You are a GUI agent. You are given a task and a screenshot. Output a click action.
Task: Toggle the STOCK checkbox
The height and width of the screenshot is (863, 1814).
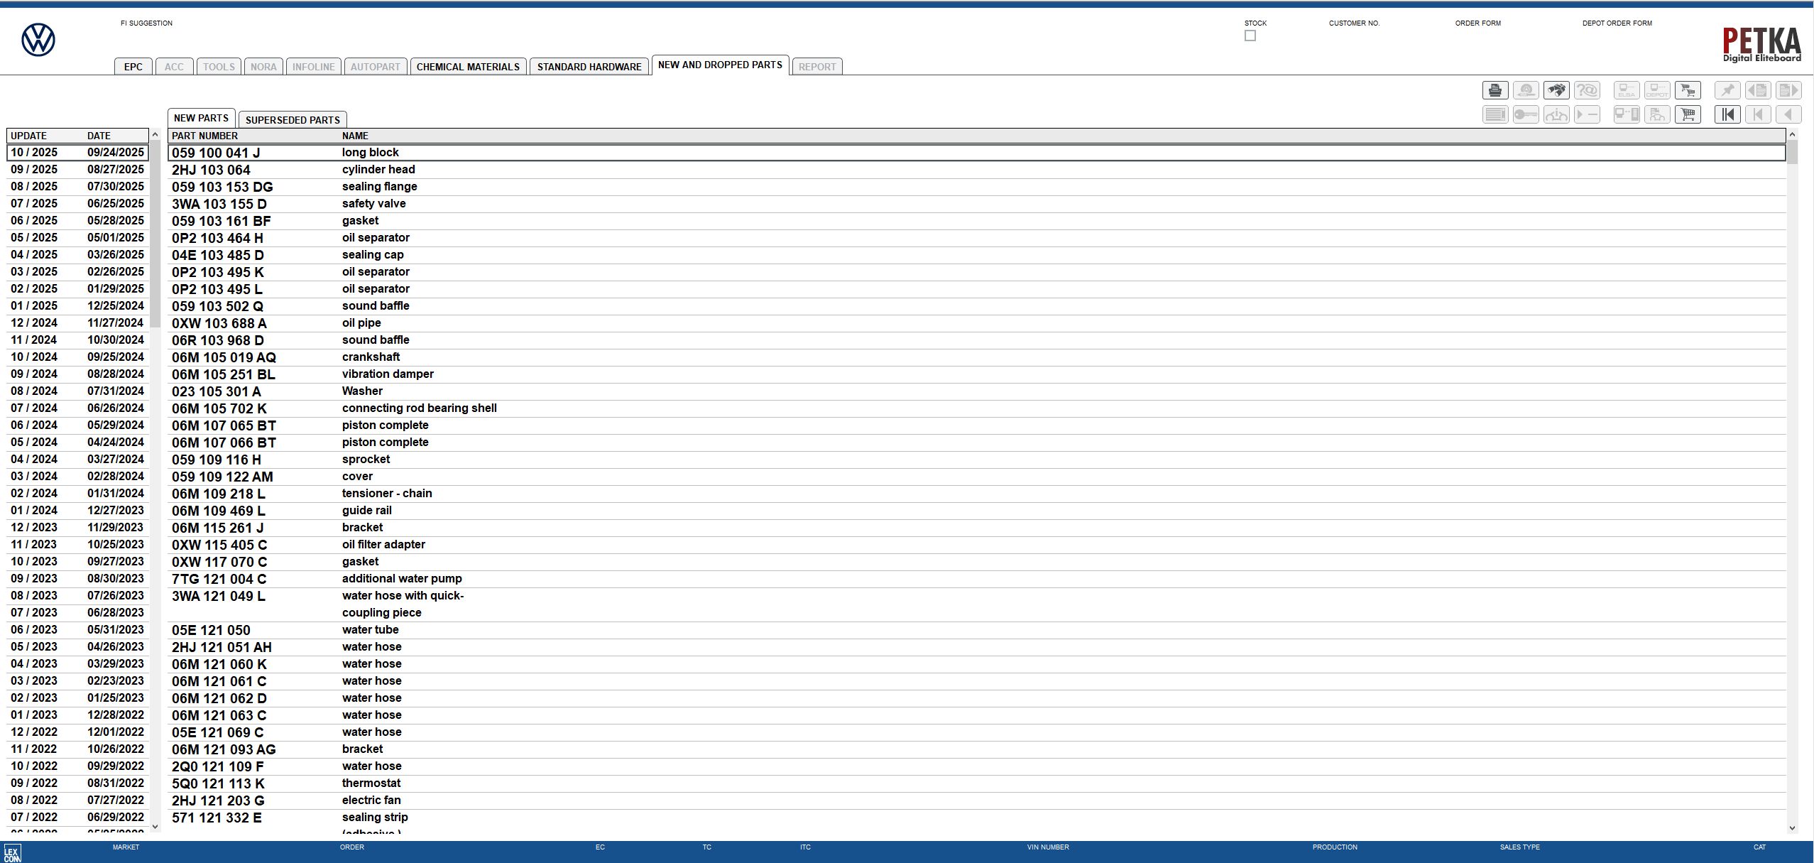coord(1250,36)
